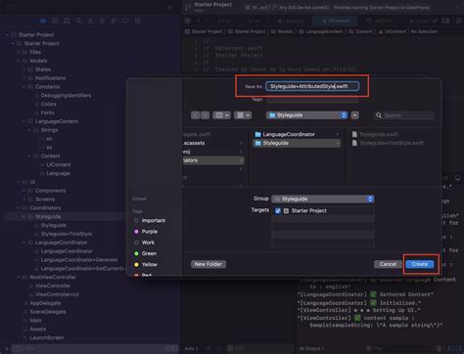Collapse the dialog with the chevron button

pyautogui.click(x=355, y=115)
